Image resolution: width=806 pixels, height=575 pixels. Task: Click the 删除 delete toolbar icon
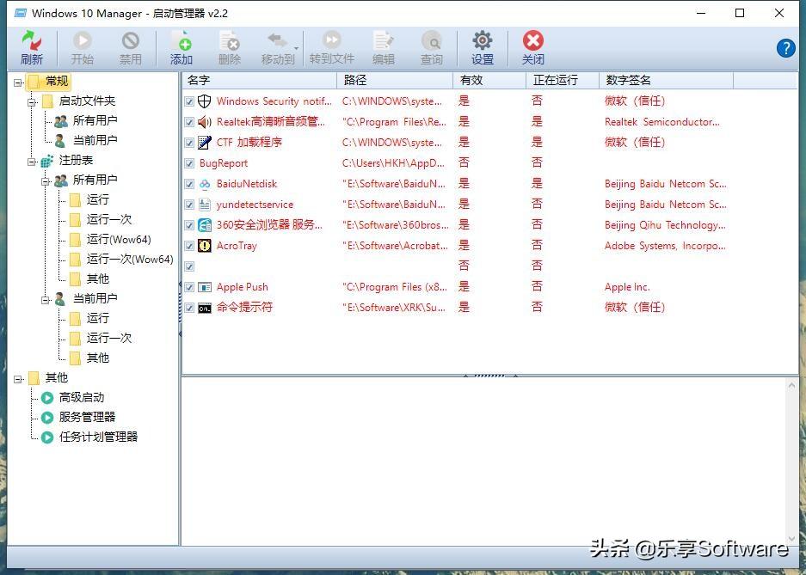(x=230, y=40)
